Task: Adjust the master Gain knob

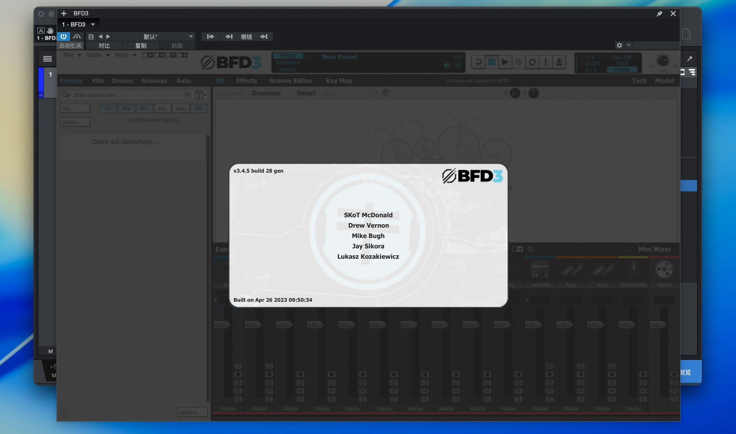Action: pos(663,61)
